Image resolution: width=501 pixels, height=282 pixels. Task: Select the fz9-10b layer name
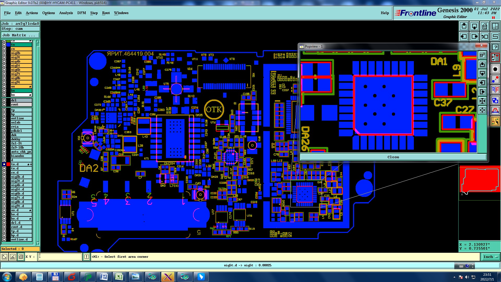pyautogui.click(x=21, y=148)
